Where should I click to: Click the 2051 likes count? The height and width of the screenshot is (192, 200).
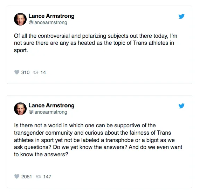(x=27, y=177)
